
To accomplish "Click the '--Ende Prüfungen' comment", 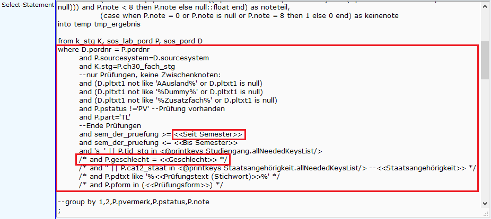I will click(x=110, y=126).
